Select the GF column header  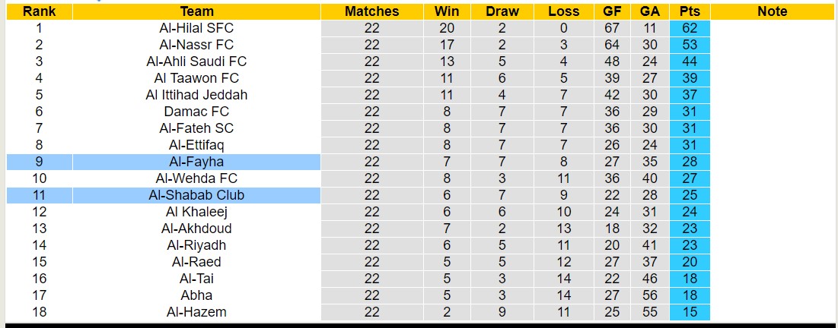click(612, 11)
